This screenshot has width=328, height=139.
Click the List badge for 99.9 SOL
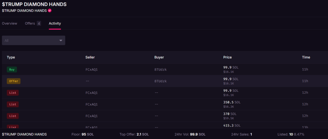13,93
